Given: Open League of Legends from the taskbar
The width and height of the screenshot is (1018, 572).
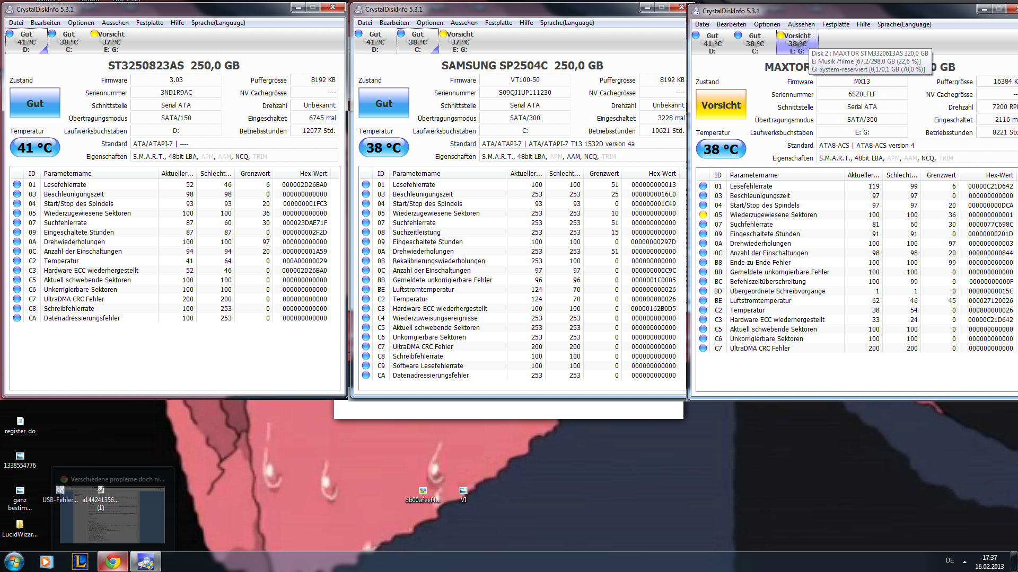Looking at the screenshot, I should point(80,561).
